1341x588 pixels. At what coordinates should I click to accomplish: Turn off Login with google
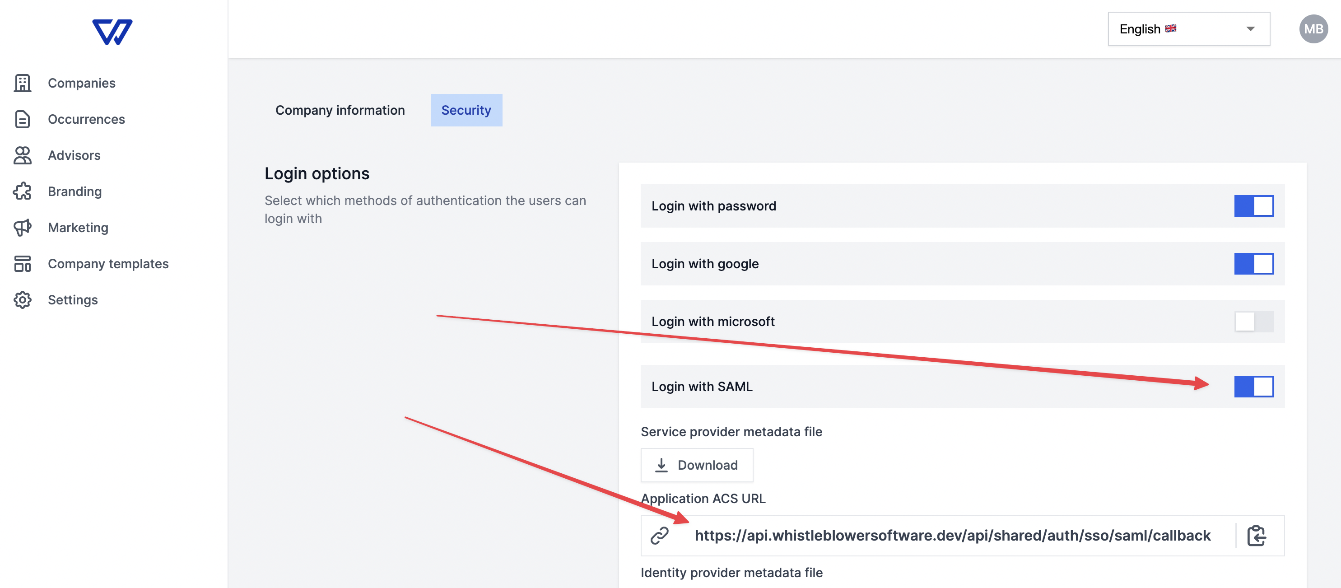(x=1253, y=264)
